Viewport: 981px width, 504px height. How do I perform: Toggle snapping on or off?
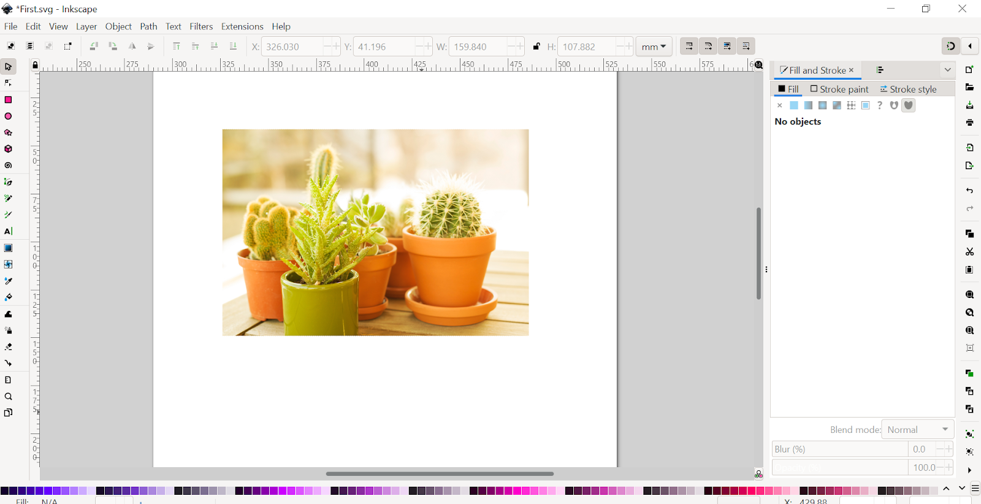click(951, 46)
